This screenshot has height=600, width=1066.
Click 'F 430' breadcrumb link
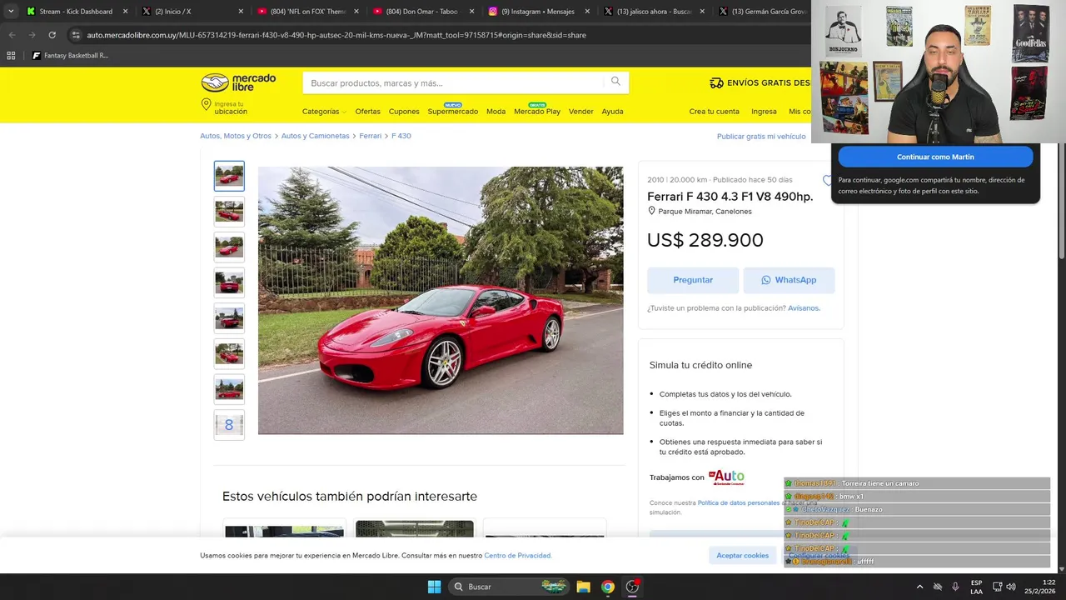[401, 136]
